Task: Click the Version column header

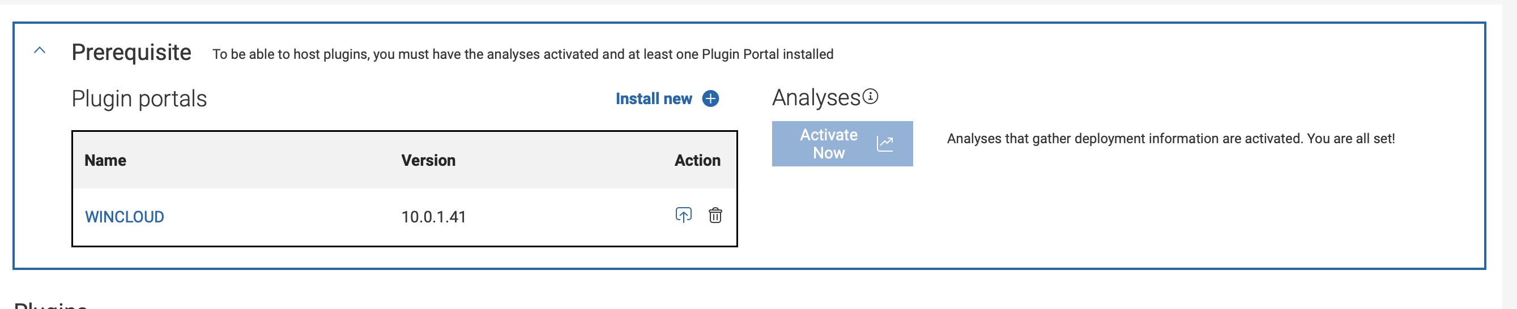Action: click(x=428, y=161)
